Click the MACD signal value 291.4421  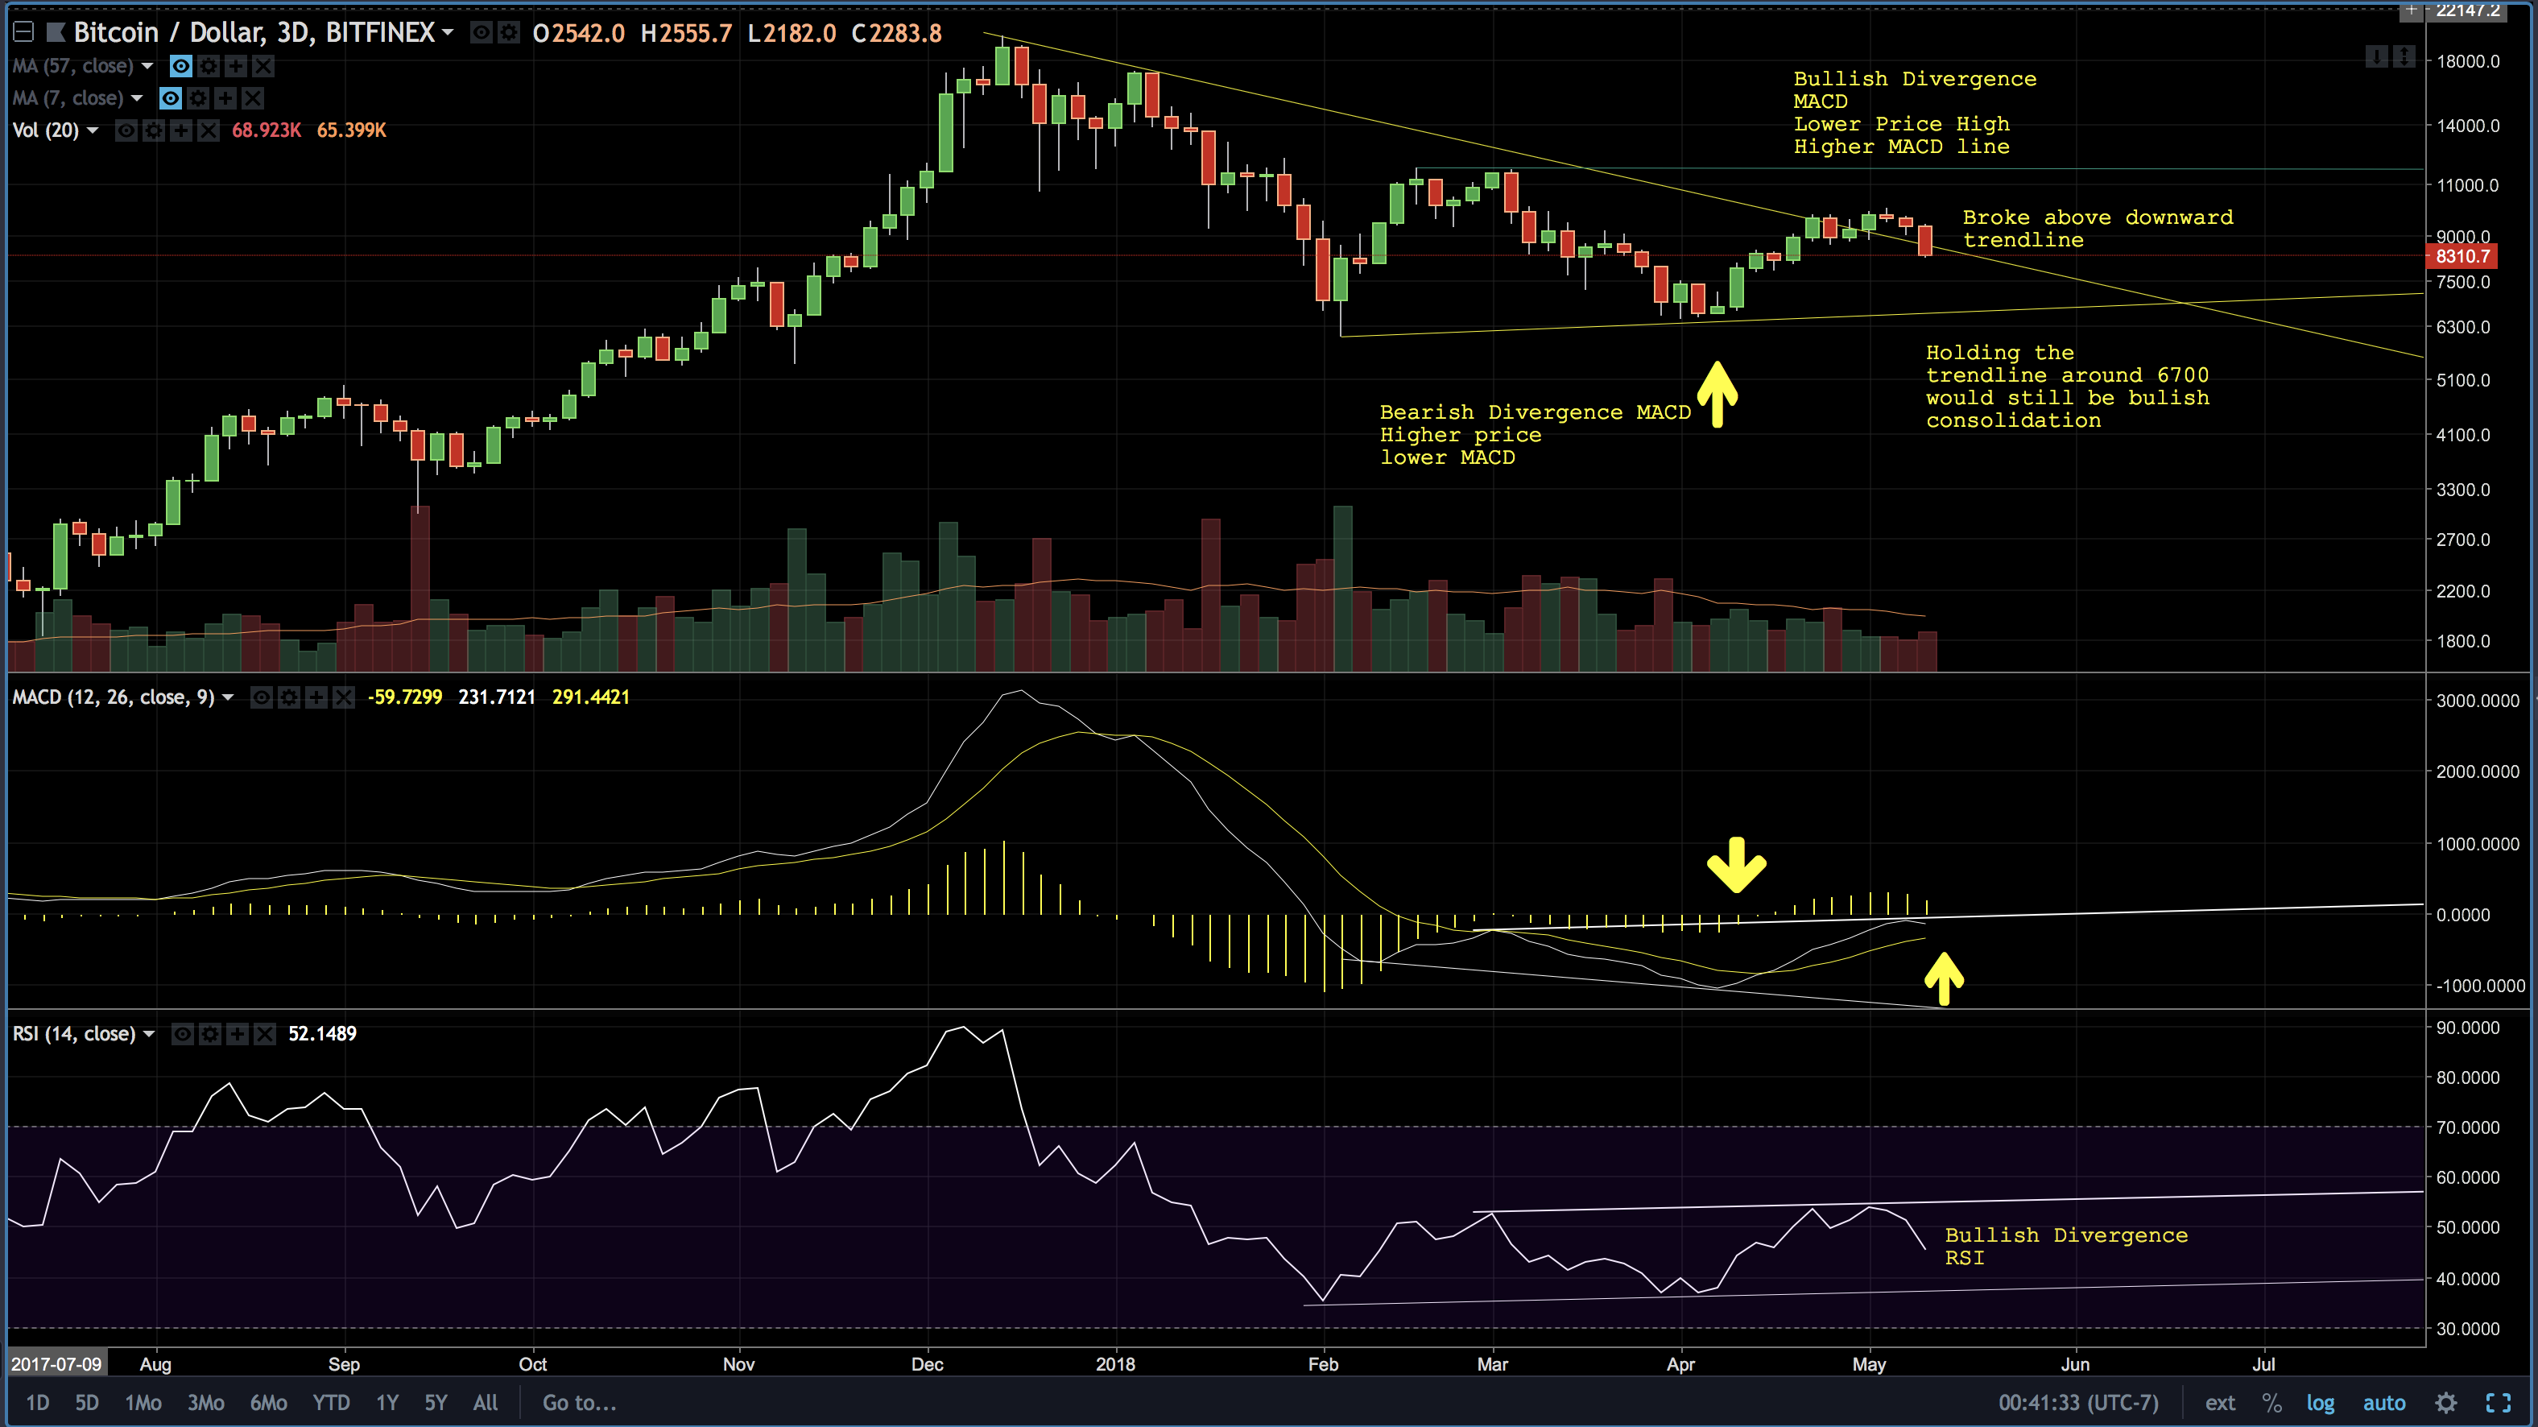590,697
